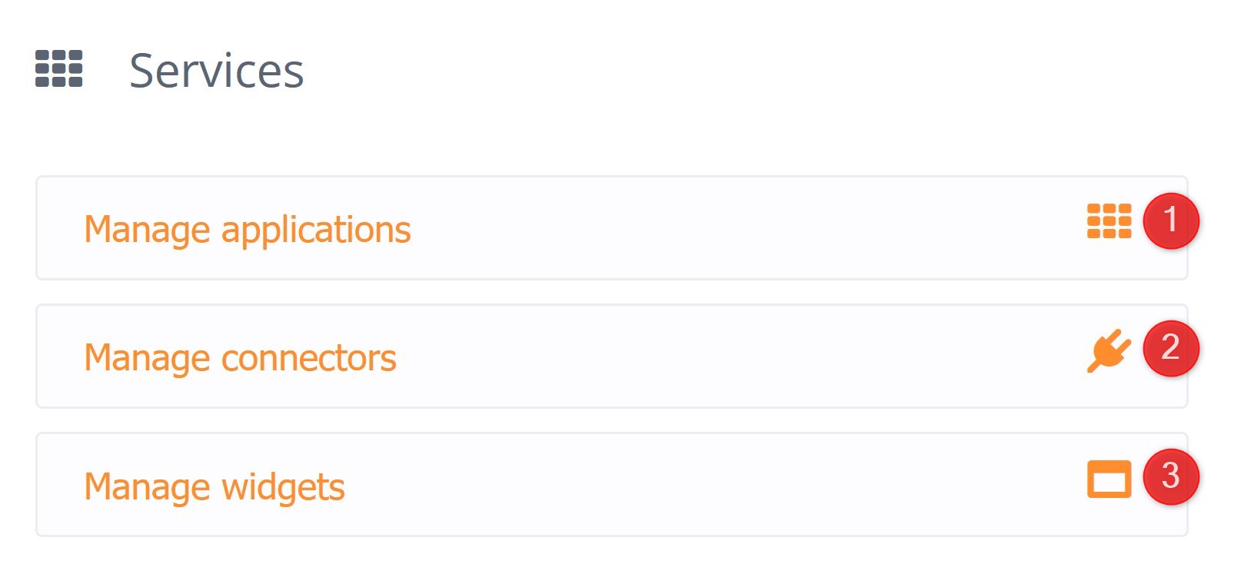The height and width of the screenshot is (564, 1234).
Task: Click the word "widgets" in third row
Action: [283, 488]
